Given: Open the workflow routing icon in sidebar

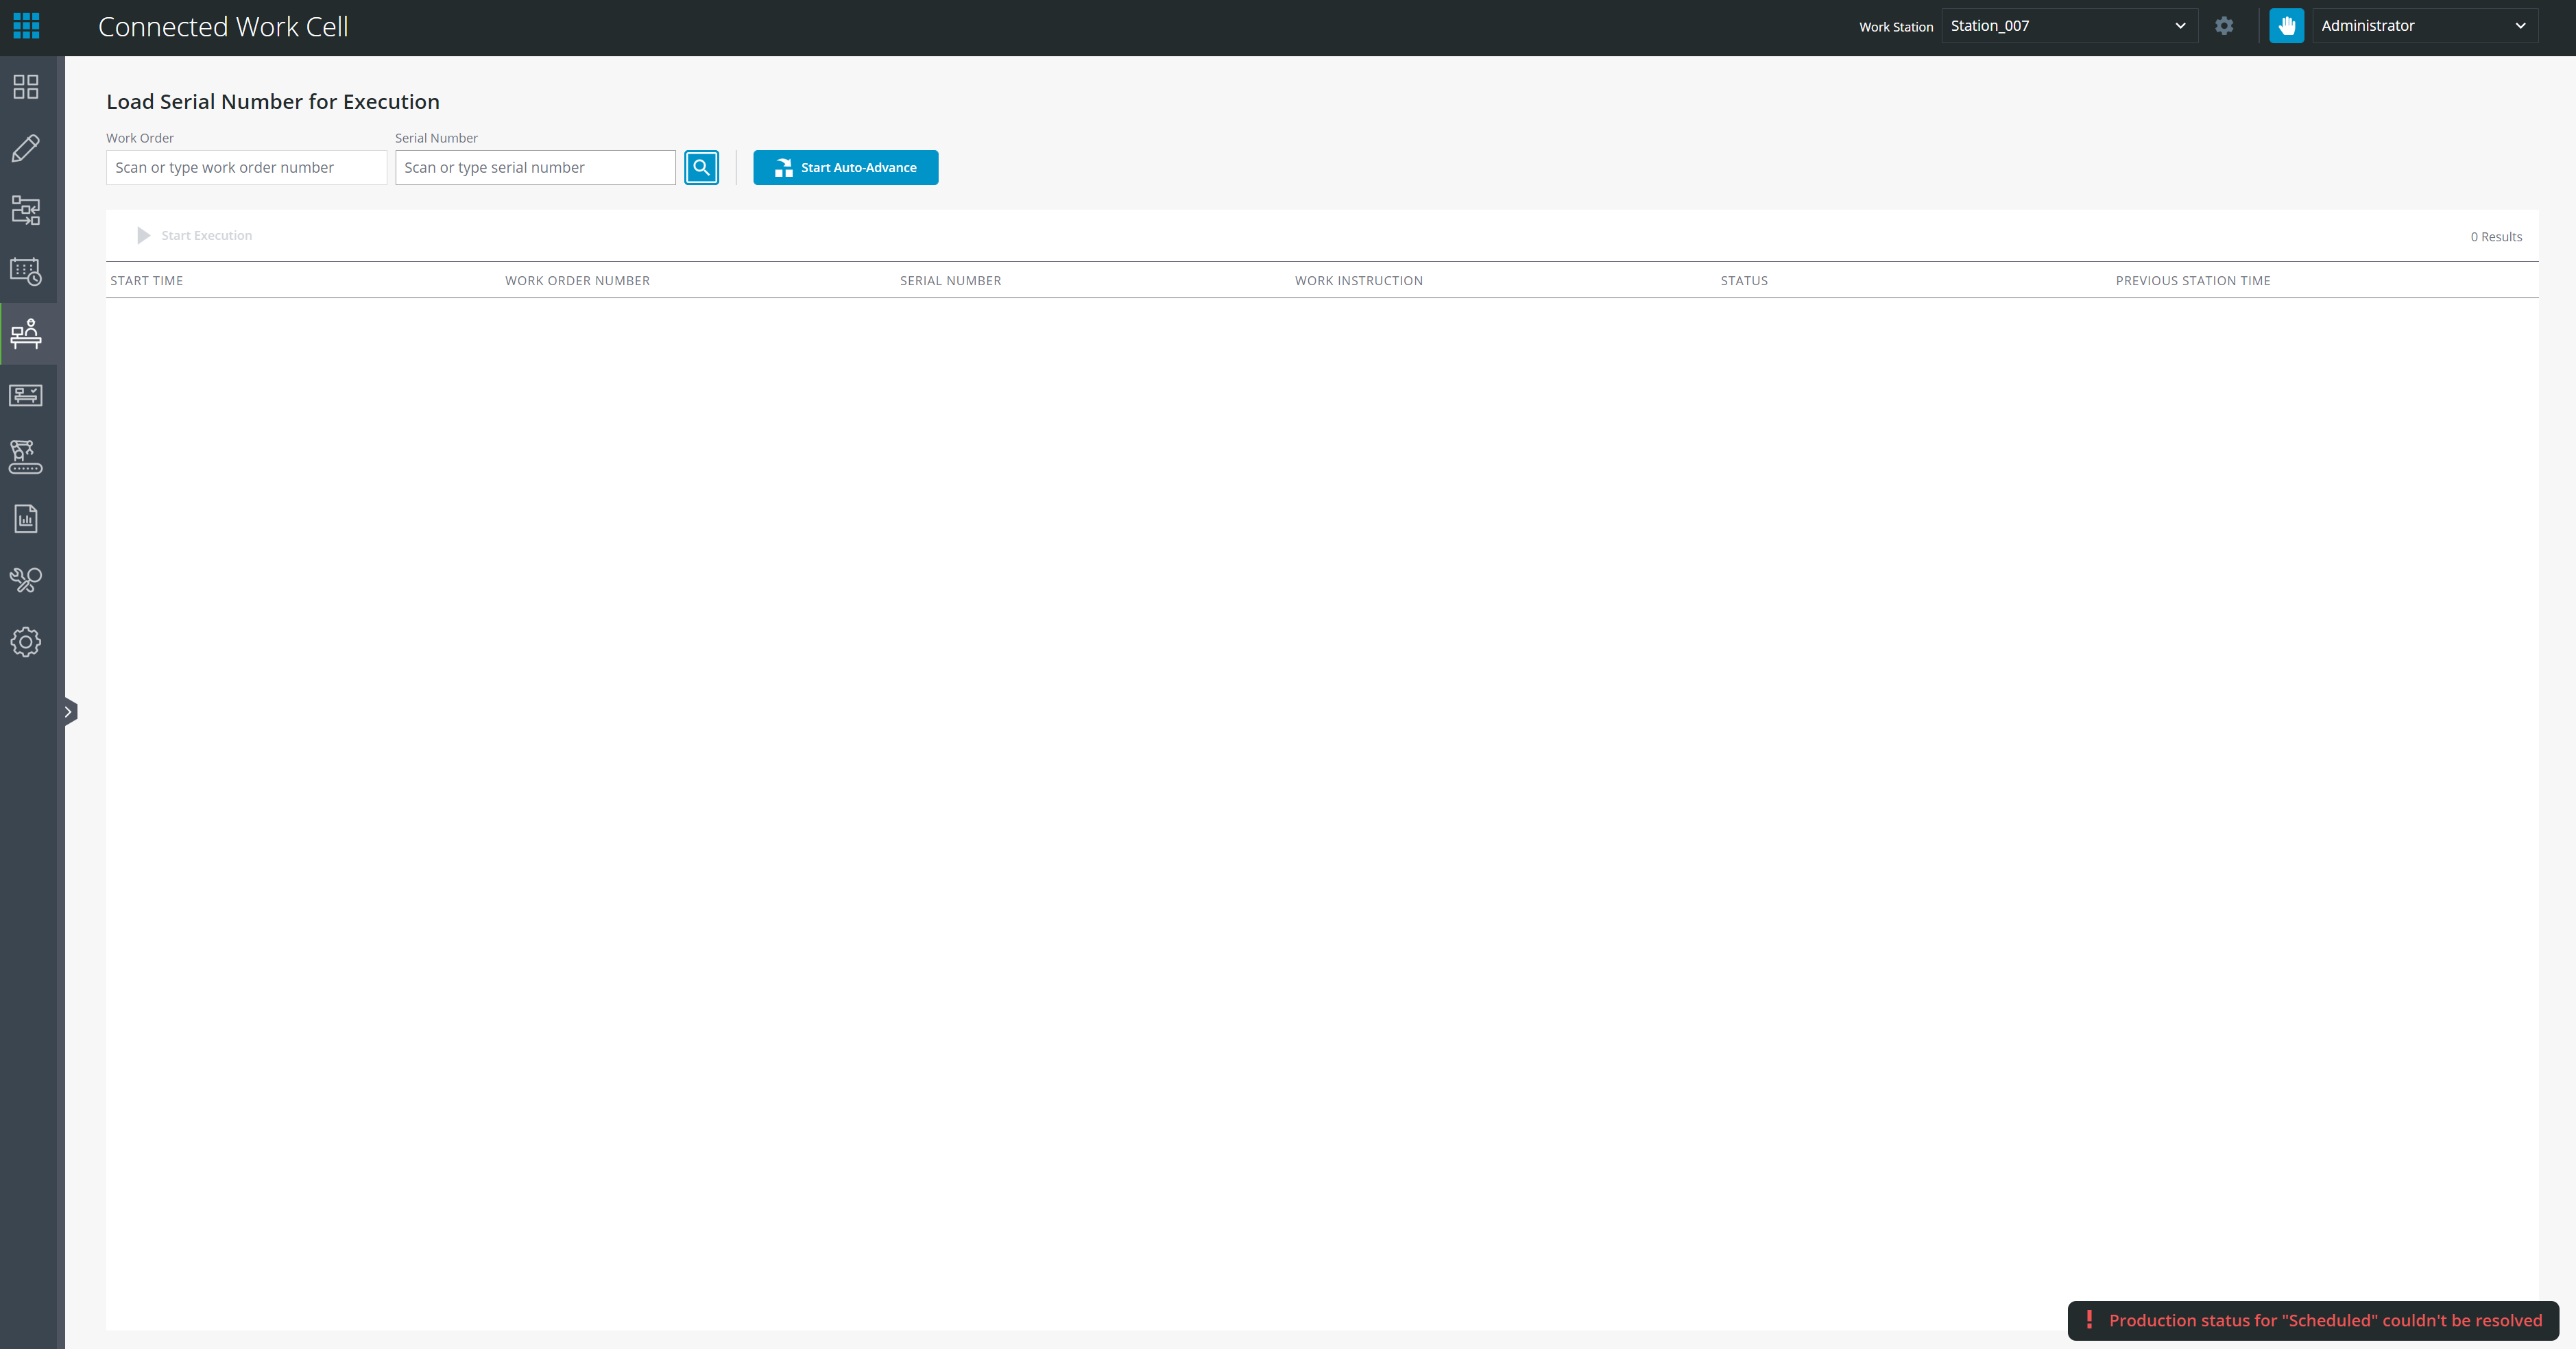Looking at the screenshot, I should point(26,210).
